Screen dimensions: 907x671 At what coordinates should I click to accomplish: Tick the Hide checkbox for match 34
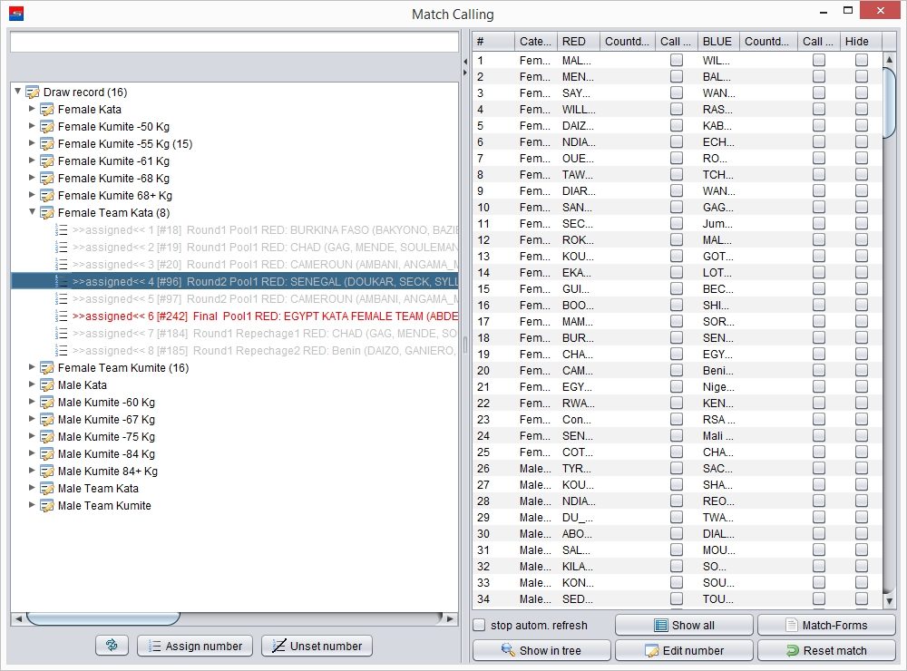click(862, 598)
